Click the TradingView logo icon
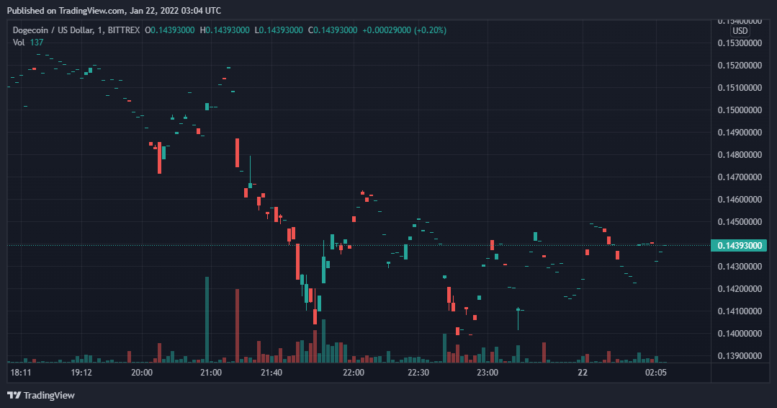Screen dimensions: 777x408 [14, 395]
